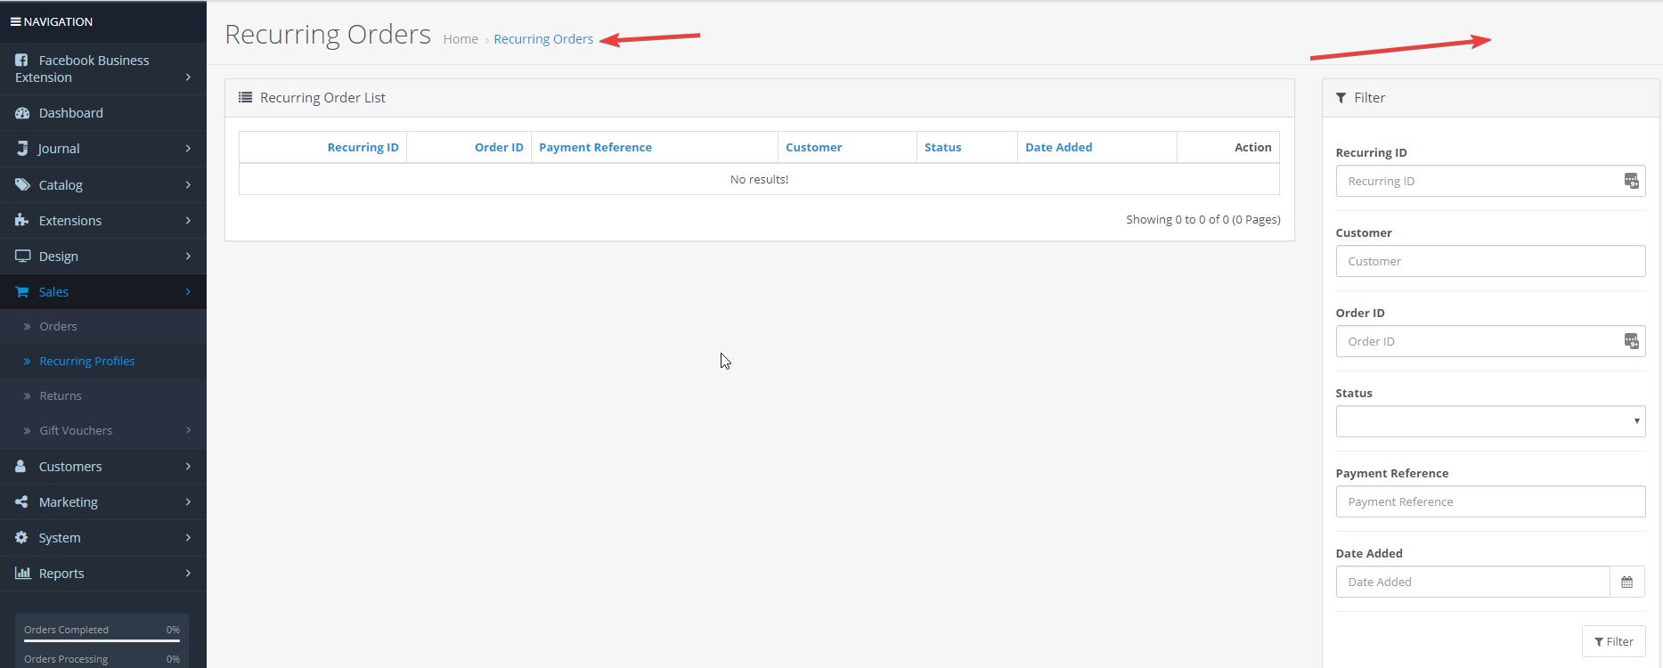
Task: Select Recurring Profiles in Sales submenu
Action: click(x=87, y=361)
